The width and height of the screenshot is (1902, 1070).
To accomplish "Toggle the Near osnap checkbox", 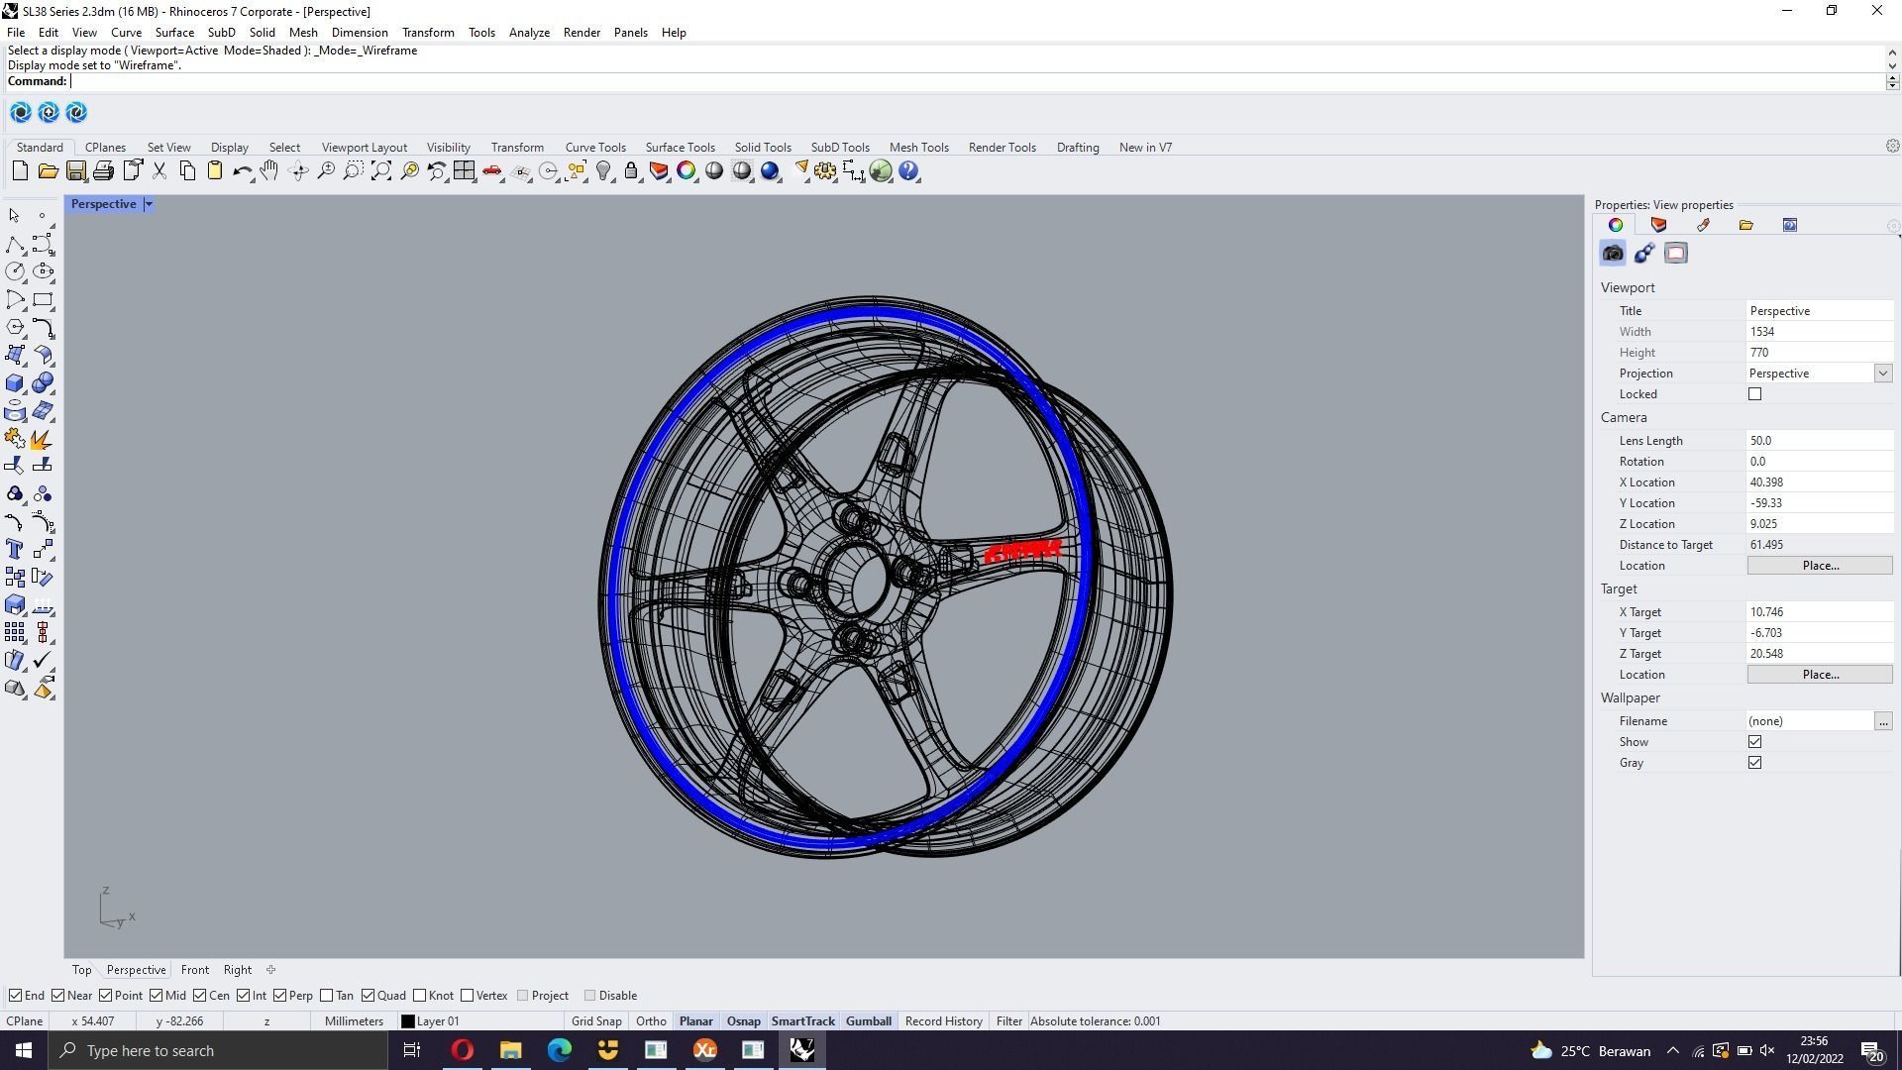I will pyautogui.click(x=58, y=996).
